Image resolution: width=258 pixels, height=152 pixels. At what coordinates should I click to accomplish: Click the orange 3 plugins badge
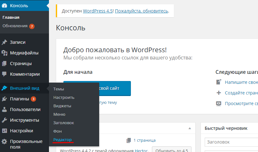[33, 99]
